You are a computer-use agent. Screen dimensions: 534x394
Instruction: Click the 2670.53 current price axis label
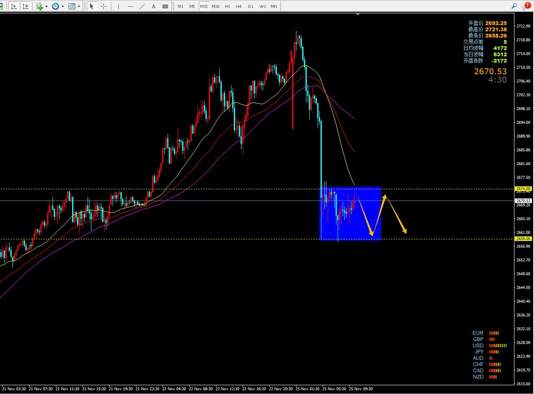[x=524, y=201]
